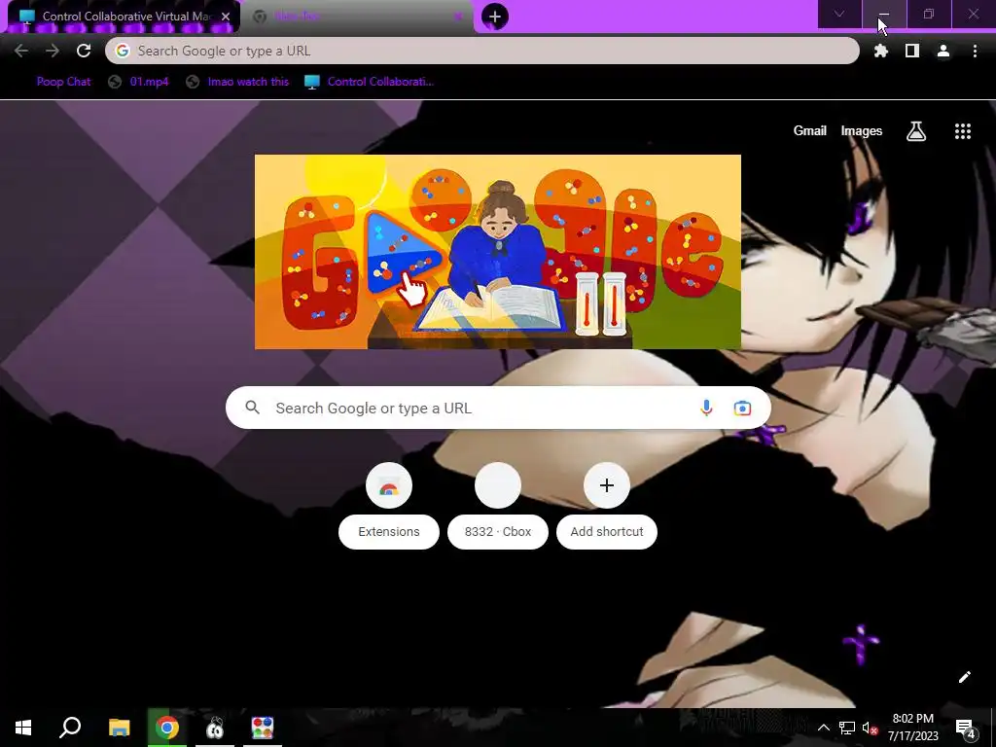Viewport: 996px width, 747px height.
Task: Close the Control Collaborative Virtual Machine tab
Action: click(226, 17)
